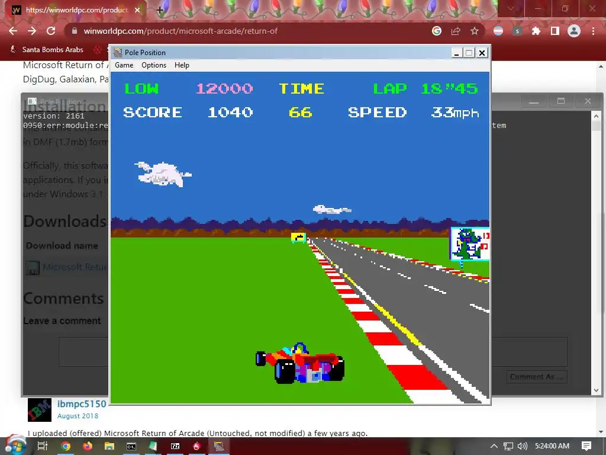Click the dinosaur roadside billboard

point(470,244)
